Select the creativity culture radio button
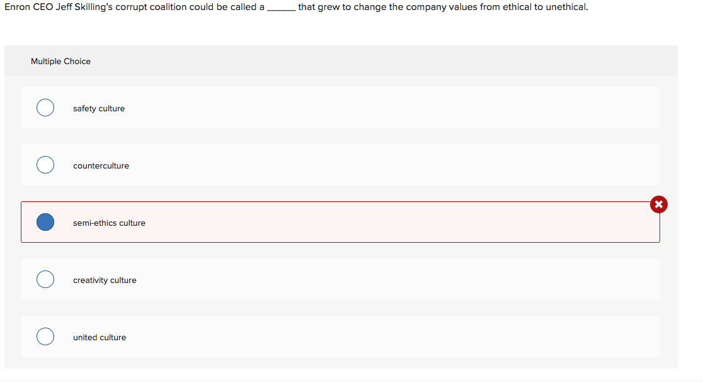703x383 pixels. pos(45,279)
